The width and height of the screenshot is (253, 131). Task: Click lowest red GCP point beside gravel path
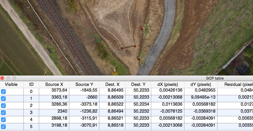(139, 59)
